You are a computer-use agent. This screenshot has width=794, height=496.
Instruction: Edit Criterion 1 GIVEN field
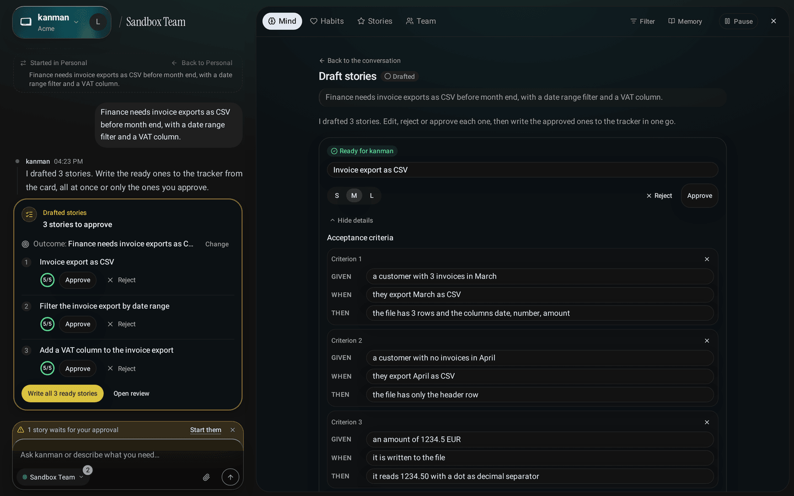(540, 276)
